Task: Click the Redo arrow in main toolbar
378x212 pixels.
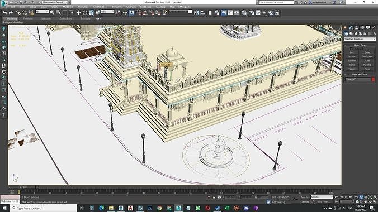Action: point(11,12)
